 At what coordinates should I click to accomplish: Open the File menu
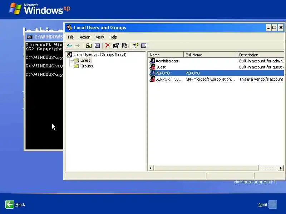click(x=71, y=37)
